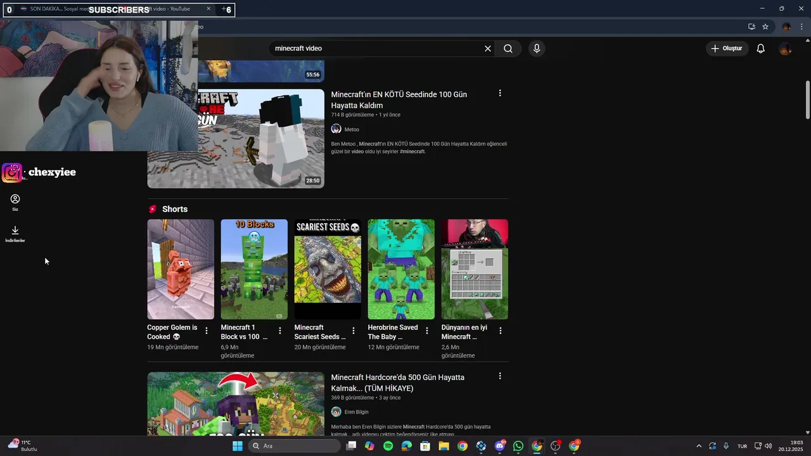Image resolution: width=811 pixels, height=456 pixels.
Task: Click the Minecraft Scariest Seeds title
Action: coord(320,332)
